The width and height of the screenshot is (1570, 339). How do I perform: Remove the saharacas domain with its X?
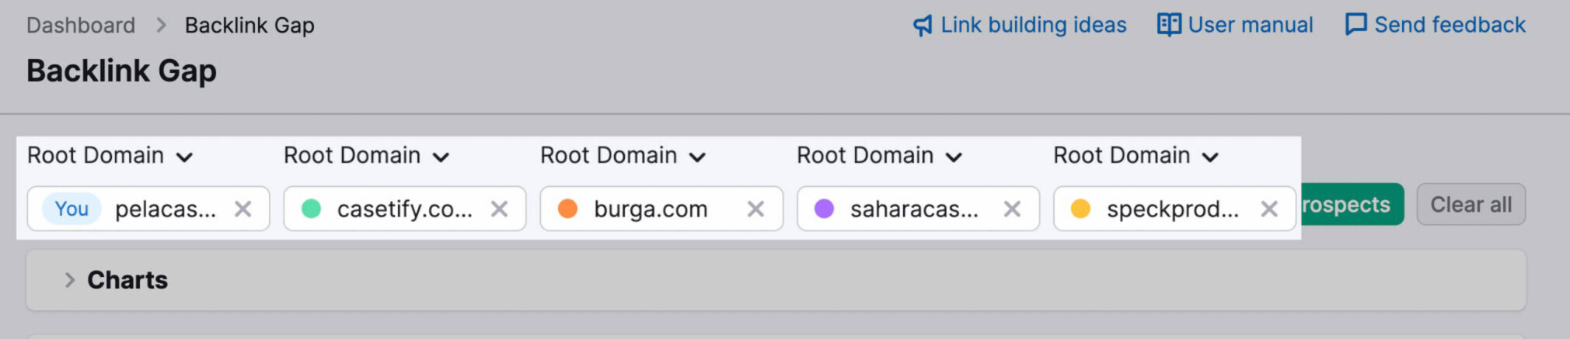[1013, 209]
